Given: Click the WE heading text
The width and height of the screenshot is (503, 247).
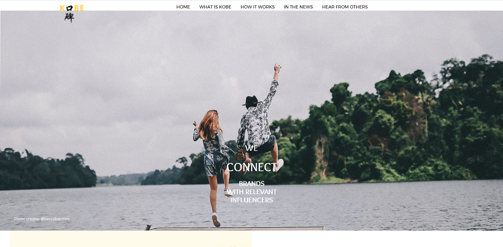Looking at the screenshot, I should pyautogui.click(x=251, y=148).
